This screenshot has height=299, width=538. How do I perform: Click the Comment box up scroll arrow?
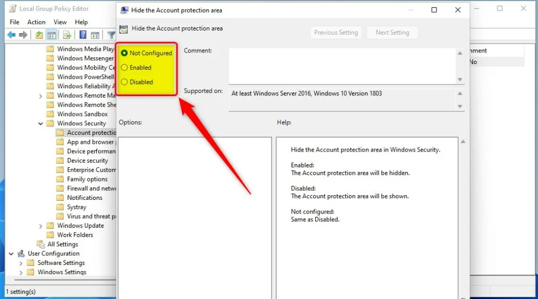(x=460, y=53)
